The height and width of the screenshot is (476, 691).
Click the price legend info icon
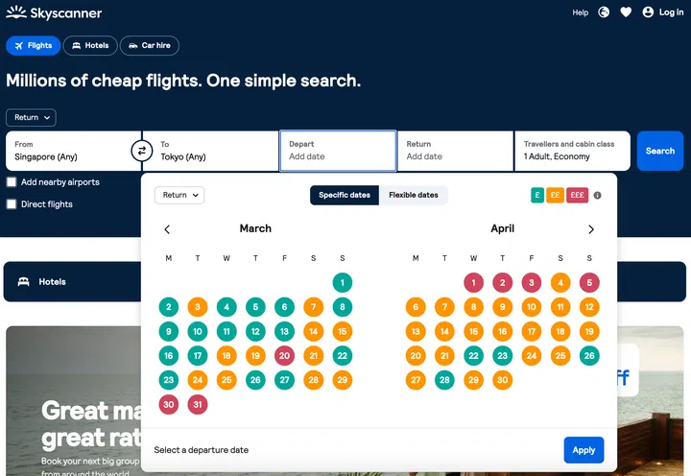pos(597,196)
